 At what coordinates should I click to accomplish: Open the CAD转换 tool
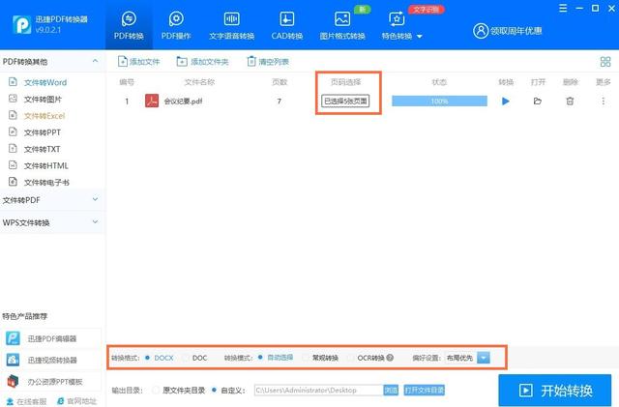click(x=286, y=26)
